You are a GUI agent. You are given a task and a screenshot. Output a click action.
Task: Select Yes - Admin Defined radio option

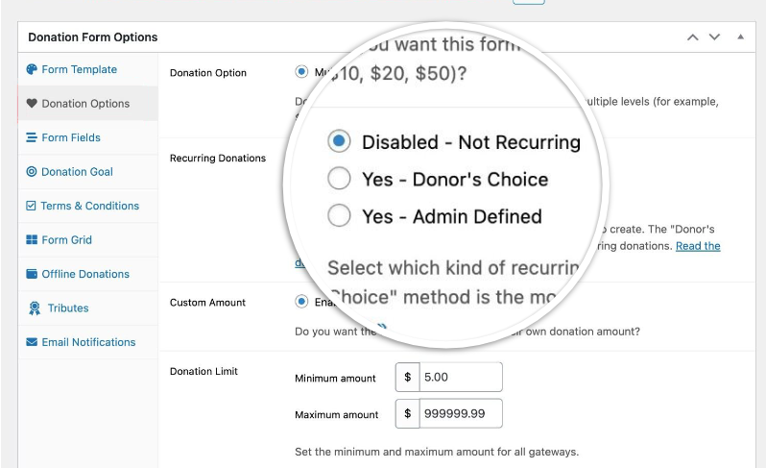coord(339,215)
